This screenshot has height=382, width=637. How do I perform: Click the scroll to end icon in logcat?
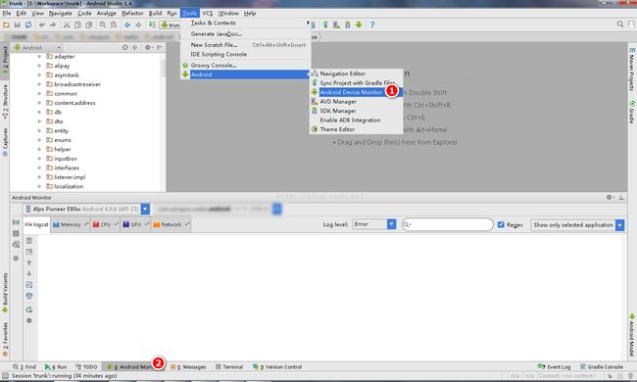tap(29, 252)
